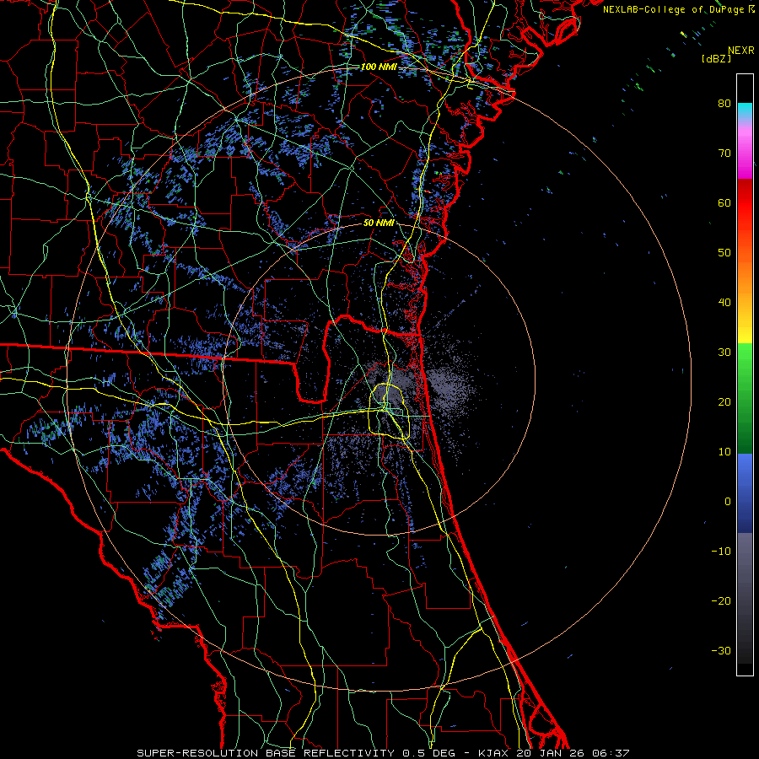Select the 50 NMI range ring label

[x=379, y=223]
